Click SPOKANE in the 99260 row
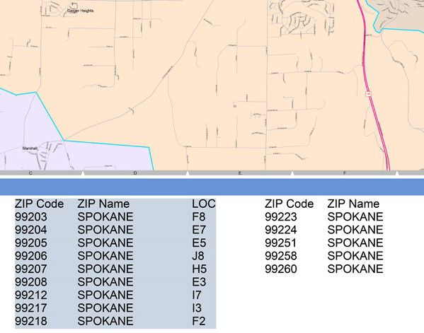This screenshot has width=424, height=333. click(355, 269)
